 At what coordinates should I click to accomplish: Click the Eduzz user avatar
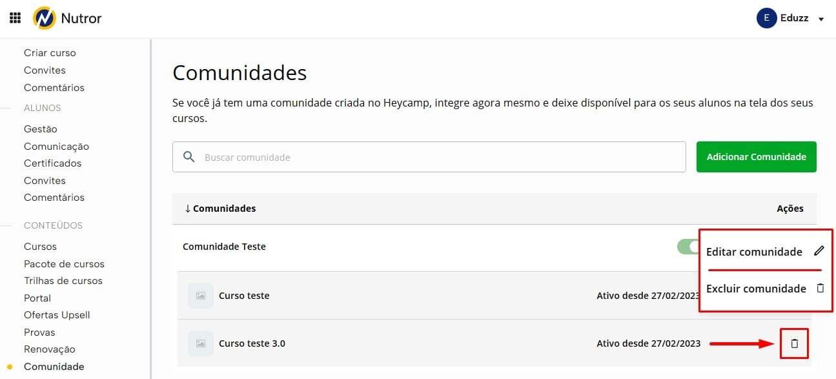[x=766, y=18]
